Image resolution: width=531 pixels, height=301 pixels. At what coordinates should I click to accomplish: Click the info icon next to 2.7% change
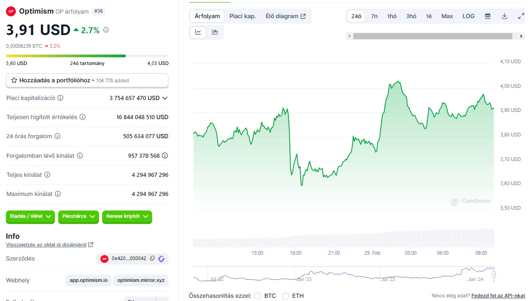(106, 30)
